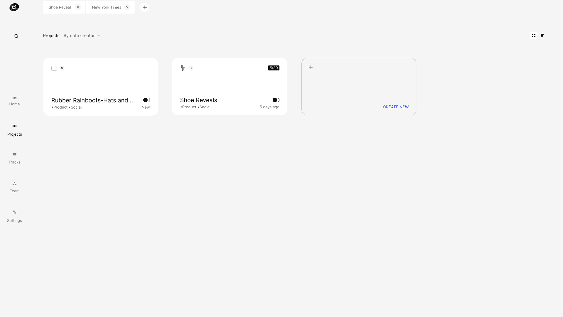The image size is (563, 317).
Task: Click the waveform icon on Shoe Reveals
Action: [x=183, y=68]
